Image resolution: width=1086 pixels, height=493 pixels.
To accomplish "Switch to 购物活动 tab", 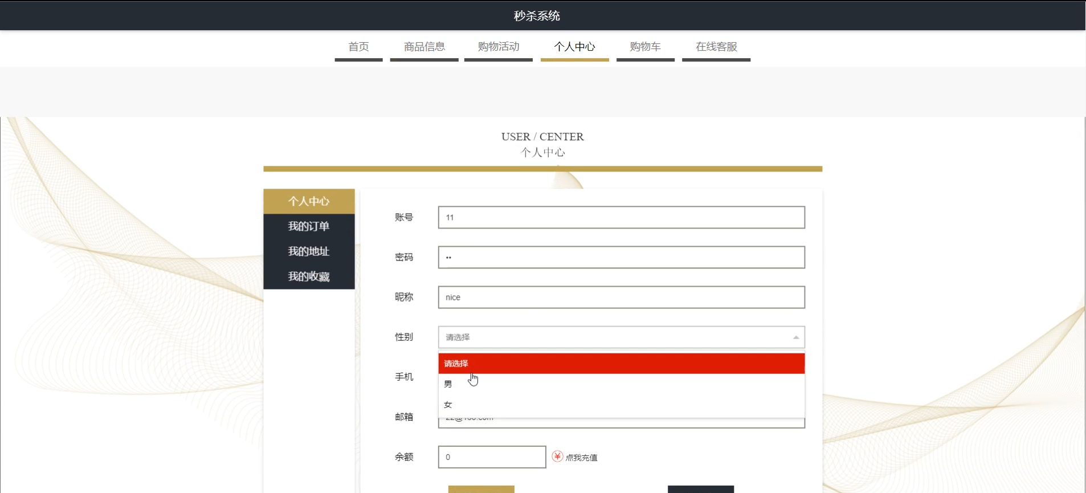I will coord(498,47).
